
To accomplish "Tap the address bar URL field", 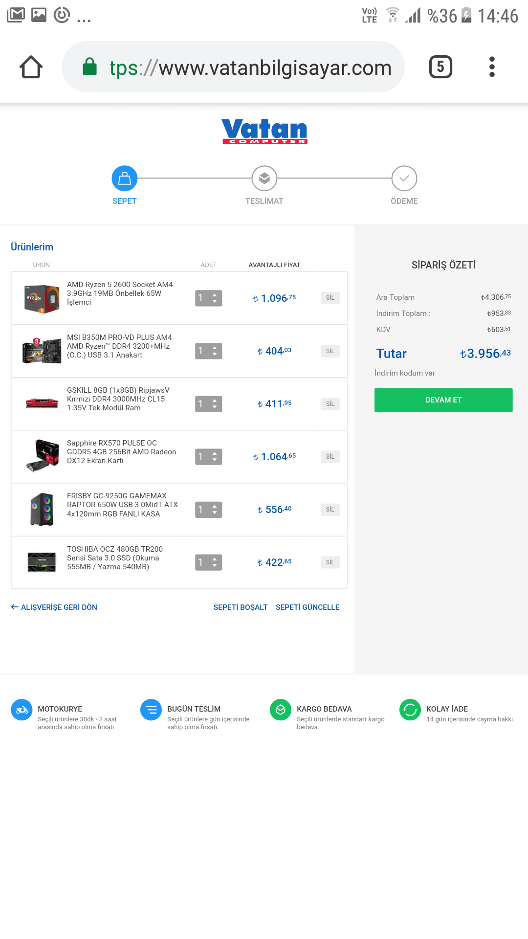I will click(x=233, y=67).
